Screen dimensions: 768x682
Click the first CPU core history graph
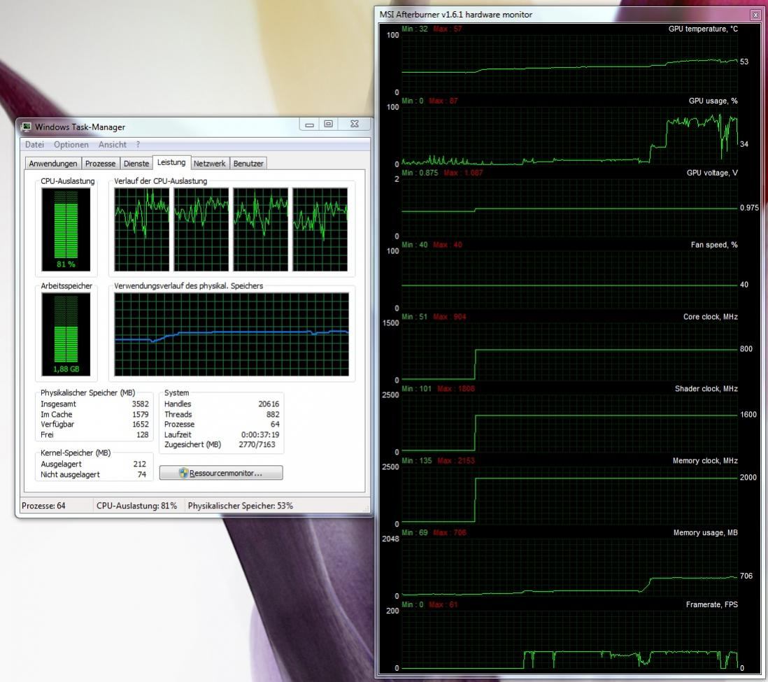[x=141, y=229]
